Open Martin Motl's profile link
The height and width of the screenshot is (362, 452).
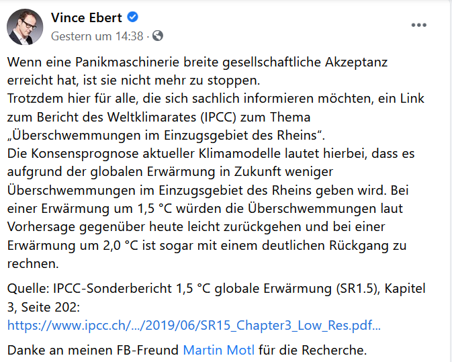(219, 350)
